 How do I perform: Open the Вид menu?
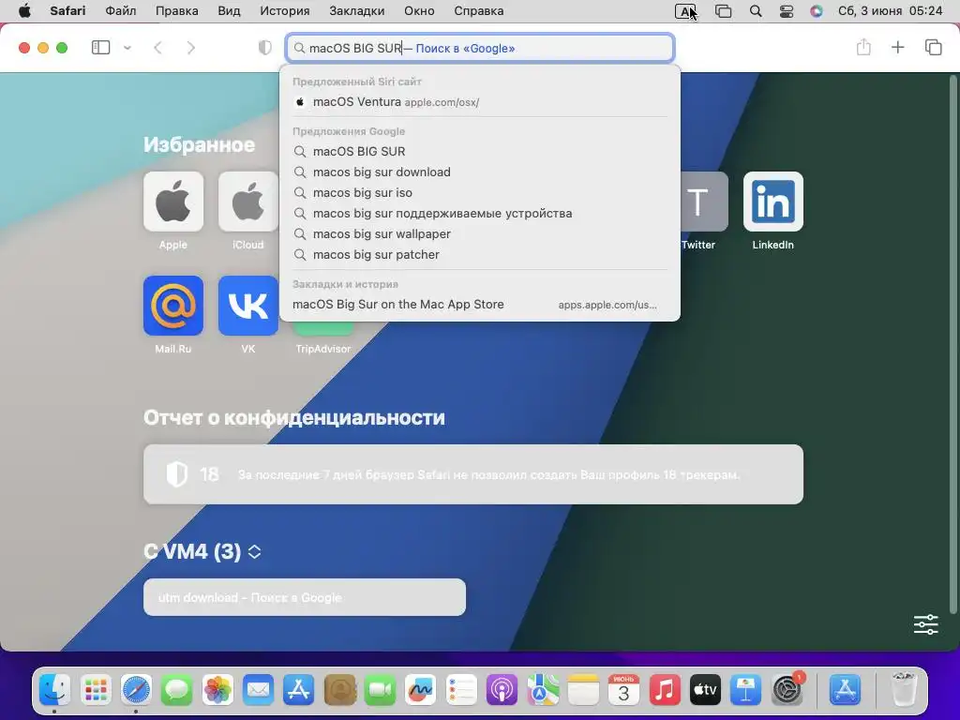229,11
